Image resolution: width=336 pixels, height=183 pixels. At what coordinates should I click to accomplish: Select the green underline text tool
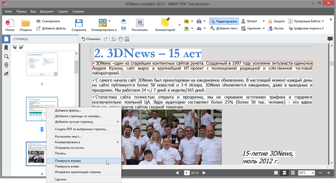coord(186,28)
